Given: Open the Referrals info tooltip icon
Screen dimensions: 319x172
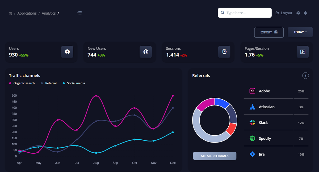Looking at the screenshot, I should pyautogui.click(x=305, y=76).
